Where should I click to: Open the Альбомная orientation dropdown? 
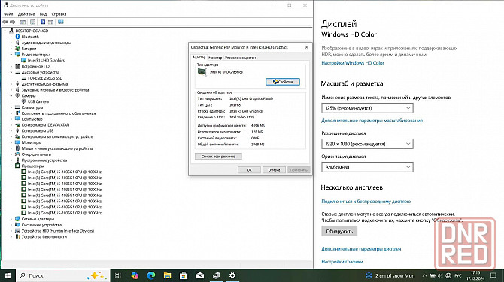click(x=367, y=167)
